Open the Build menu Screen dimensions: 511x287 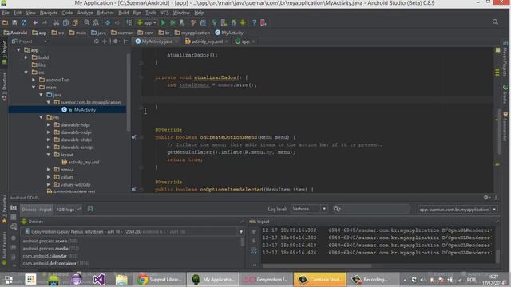click(x=124, y=13)
